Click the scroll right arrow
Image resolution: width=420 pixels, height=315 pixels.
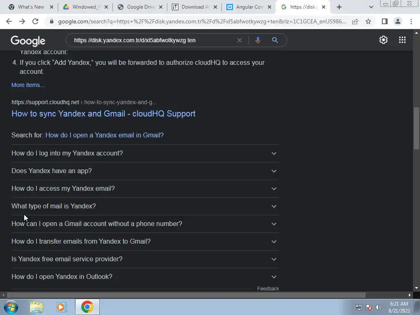pyautogui.click(x=410, y=295)
